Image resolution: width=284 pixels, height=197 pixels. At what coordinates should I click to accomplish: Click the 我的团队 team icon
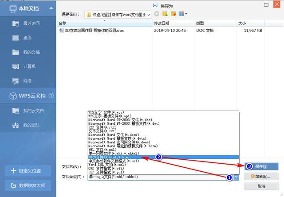(x=16, y=125)
